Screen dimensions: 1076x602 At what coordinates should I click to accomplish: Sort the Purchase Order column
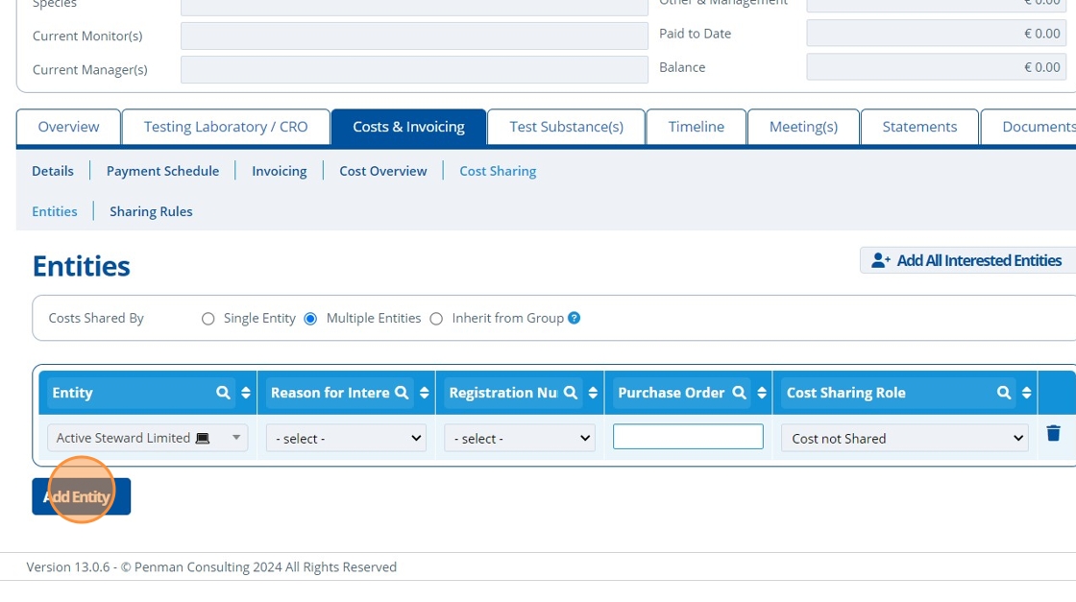[x=762, y=393]
